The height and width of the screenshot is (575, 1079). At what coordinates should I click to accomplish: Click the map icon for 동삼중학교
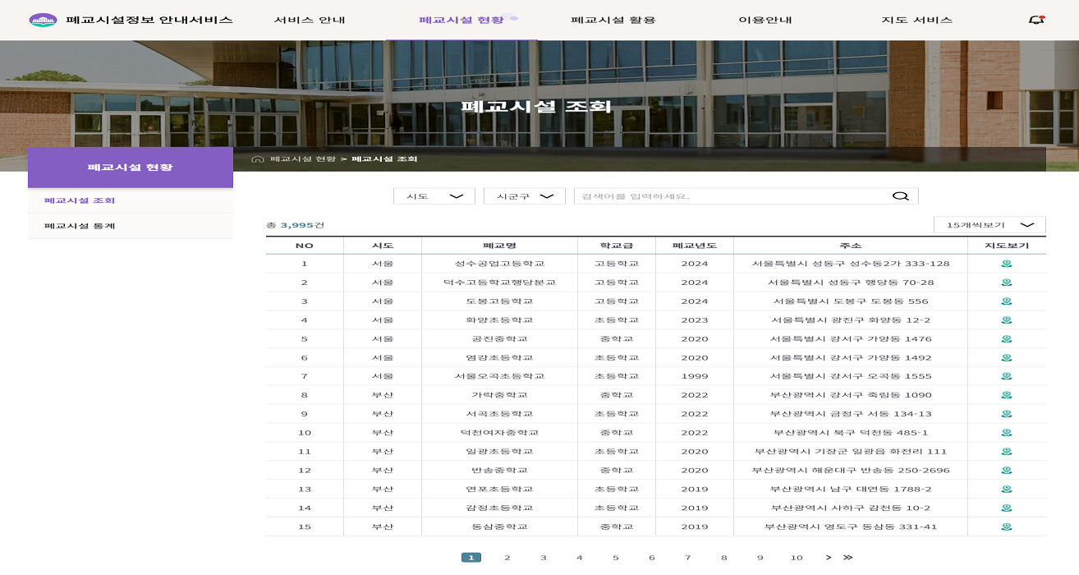(x=1006, y=527)
